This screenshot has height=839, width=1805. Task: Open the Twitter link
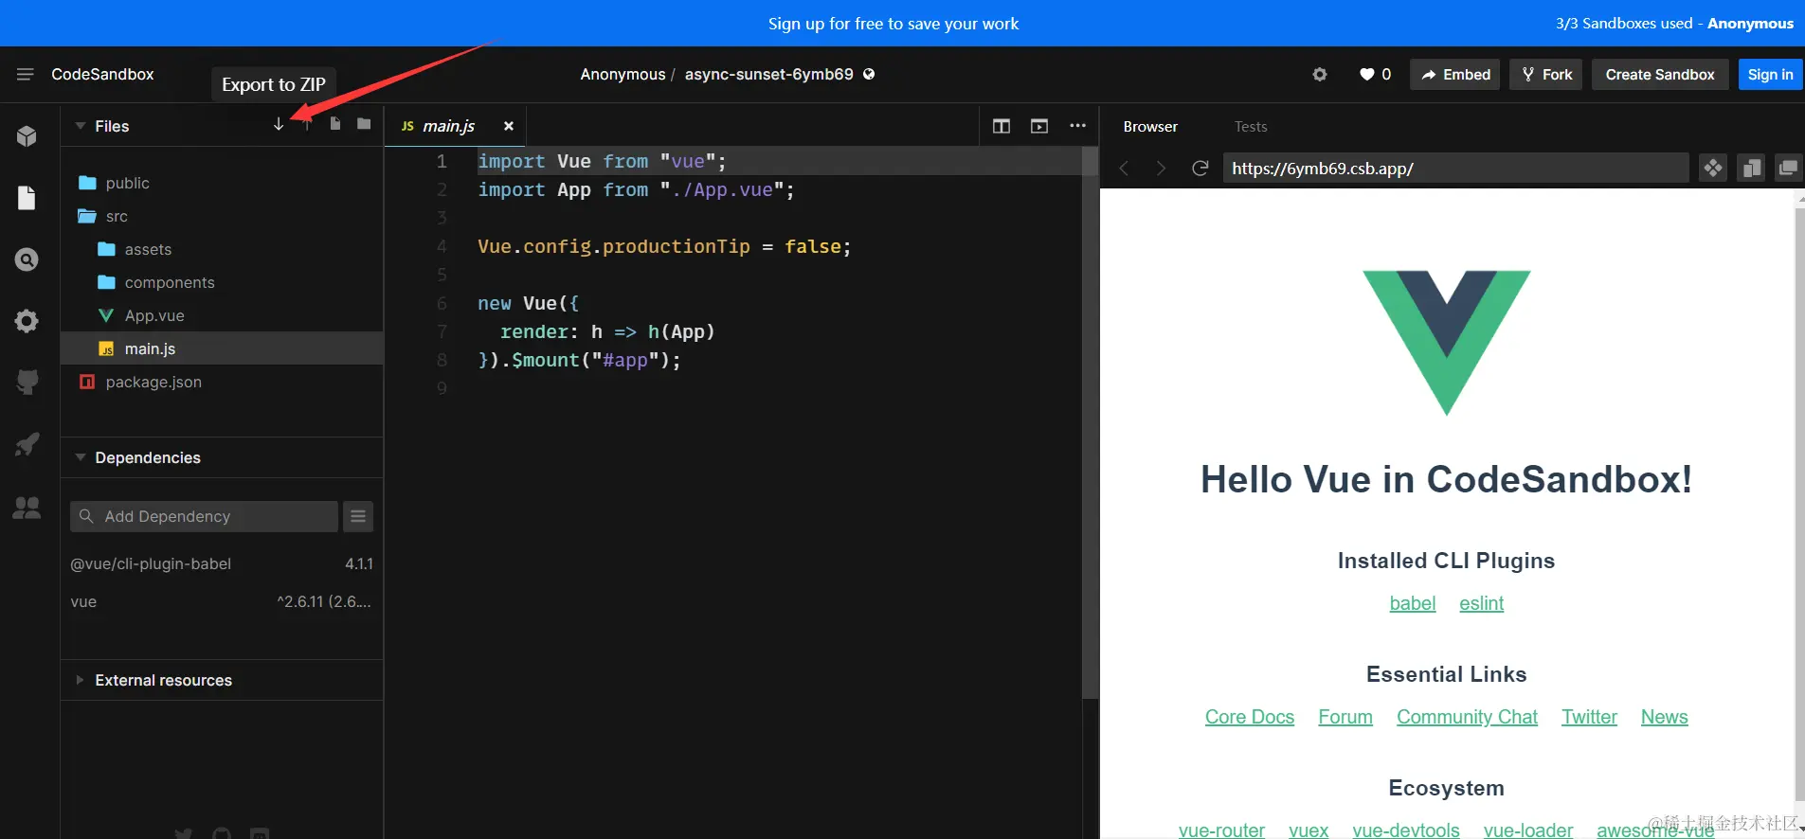pos(1589,717)
